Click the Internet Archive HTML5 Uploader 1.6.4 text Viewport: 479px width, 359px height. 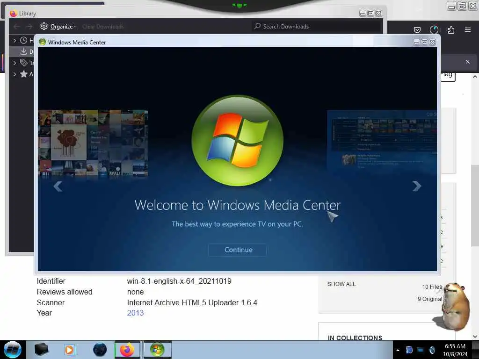(x=192, y=302)
